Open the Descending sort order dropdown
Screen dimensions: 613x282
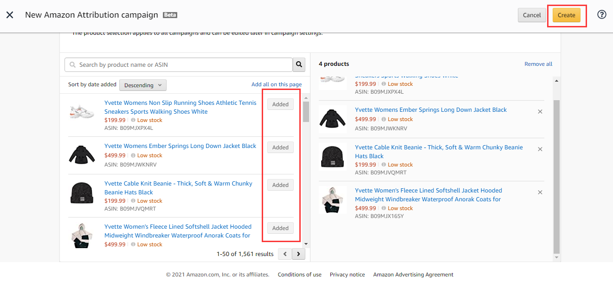pyautogui.click(x=142, y=85)
